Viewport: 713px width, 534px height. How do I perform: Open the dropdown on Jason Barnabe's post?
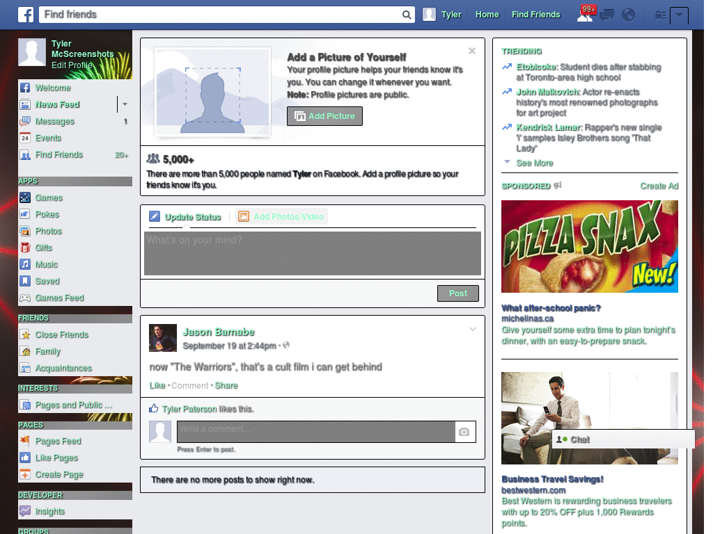point(473,328)
